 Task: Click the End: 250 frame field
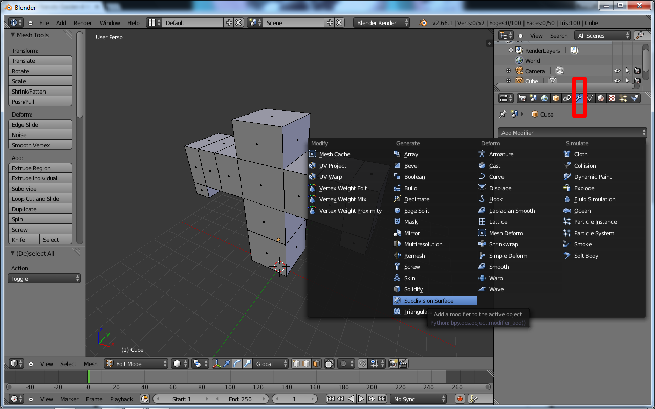pyautogui.click(x=241, y=398)
